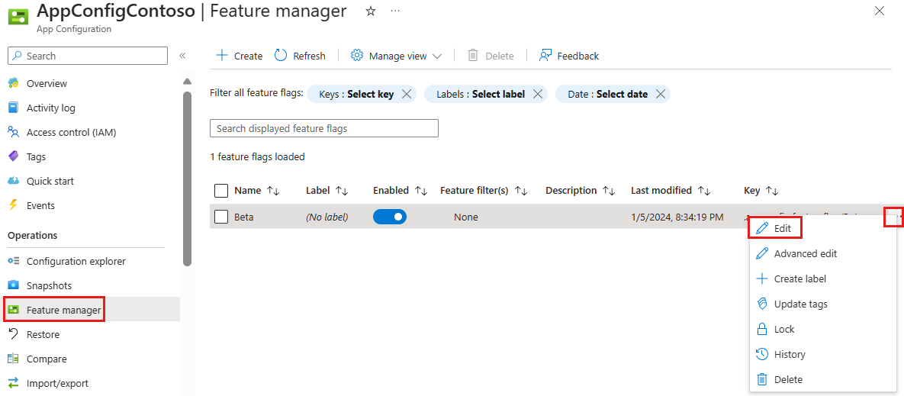Remove the Keys filter with its X

[x=407, y=94]
